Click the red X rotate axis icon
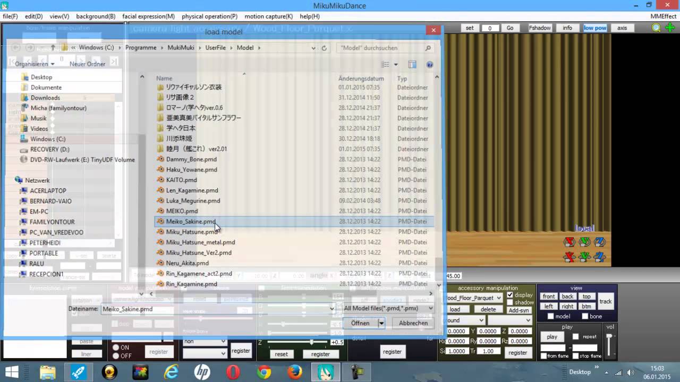 (569, 242)
